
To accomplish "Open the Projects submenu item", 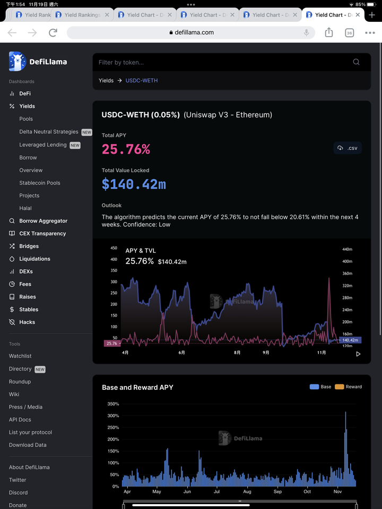I will click(29, 196).
